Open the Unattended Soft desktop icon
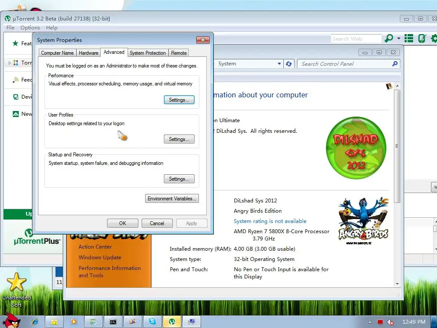Image resolution: width=437 pixels, height=328 pixels. point(17,290)
